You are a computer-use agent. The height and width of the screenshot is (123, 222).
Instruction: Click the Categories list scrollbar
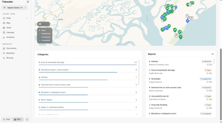(139, 73)
